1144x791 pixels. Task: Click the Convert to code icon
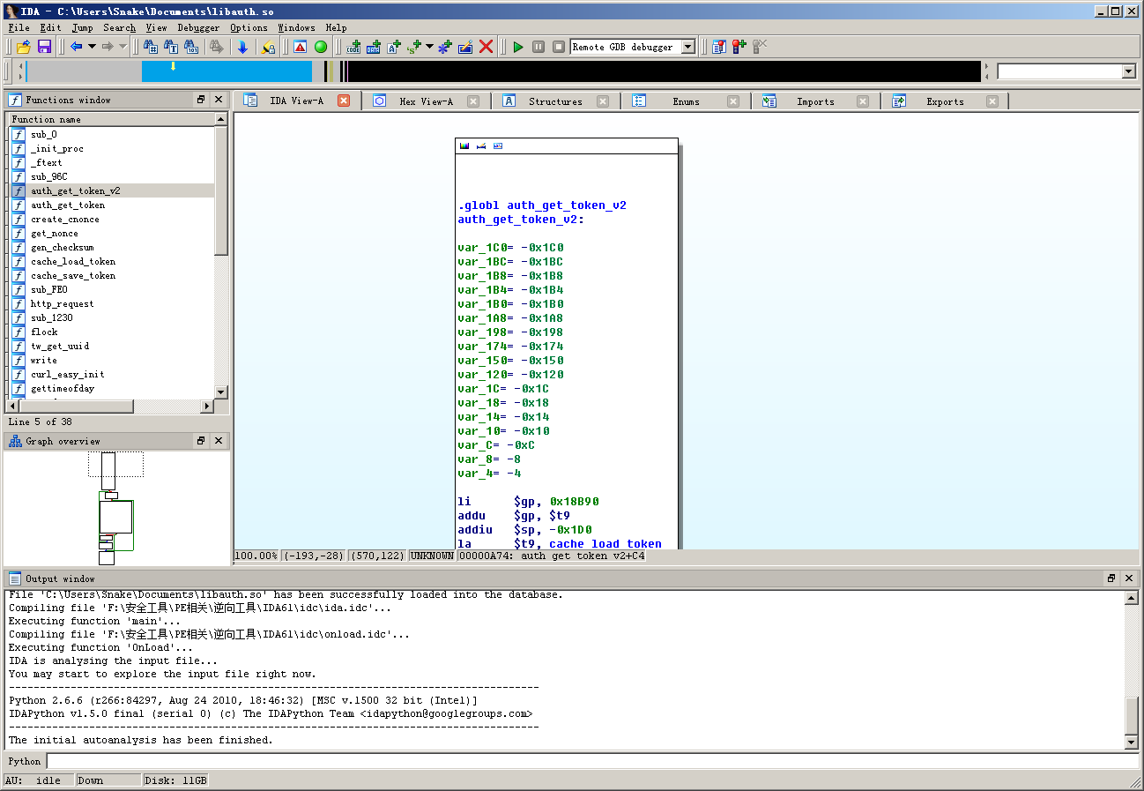click(354, 47)
